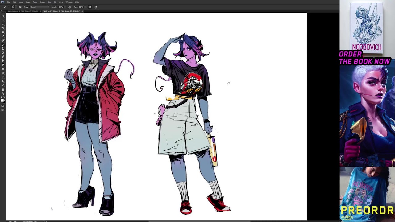Open the Opacity slider dropdown arrow

click(65, 7)
